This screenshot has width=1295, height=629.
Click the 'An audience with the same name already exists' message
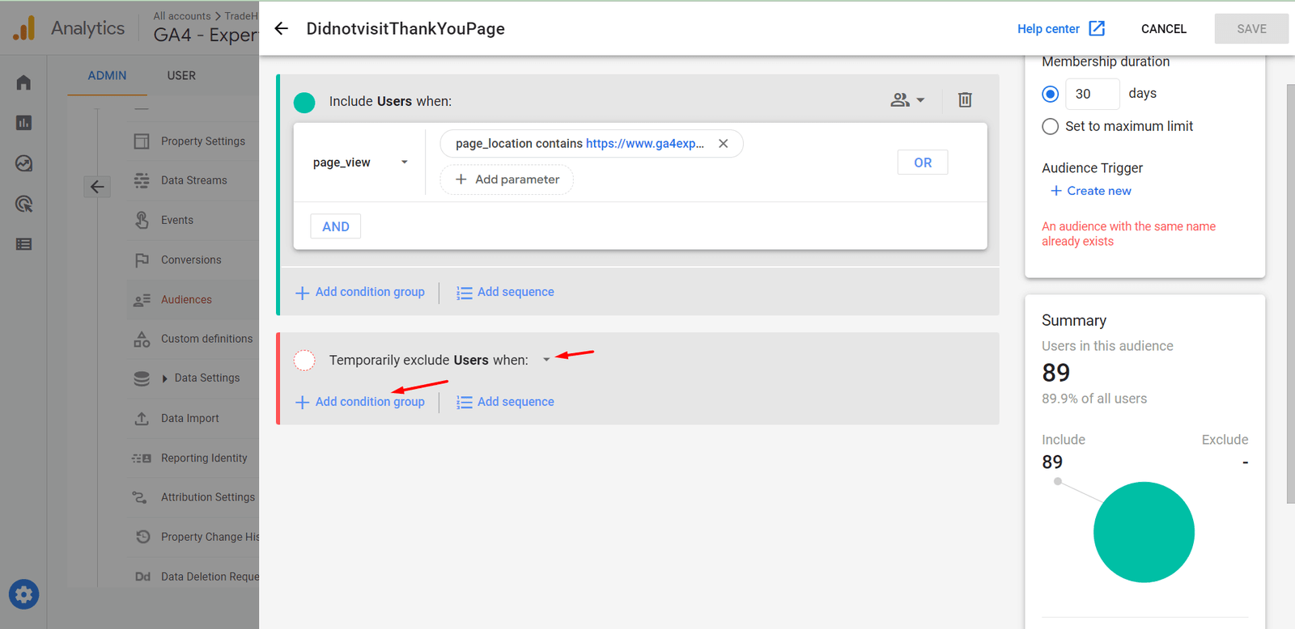[1128, 234]
